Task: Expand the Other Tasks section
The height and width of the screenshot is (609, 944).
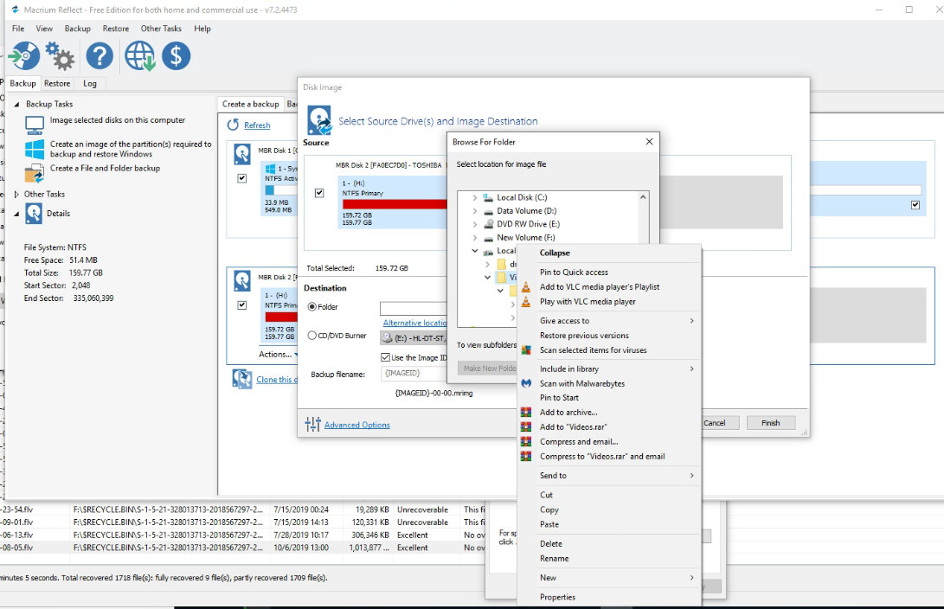Action: (x=16, y=194)
